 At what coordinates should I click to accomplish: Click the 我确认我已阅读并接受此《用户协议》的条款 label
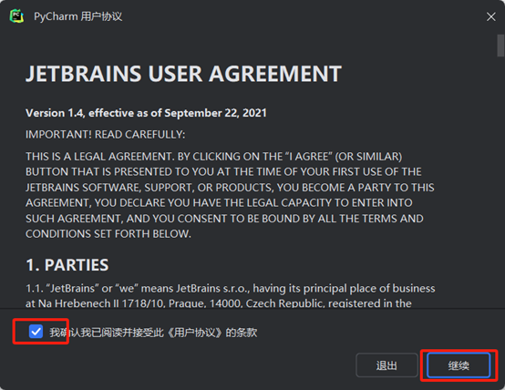[153, 333]
